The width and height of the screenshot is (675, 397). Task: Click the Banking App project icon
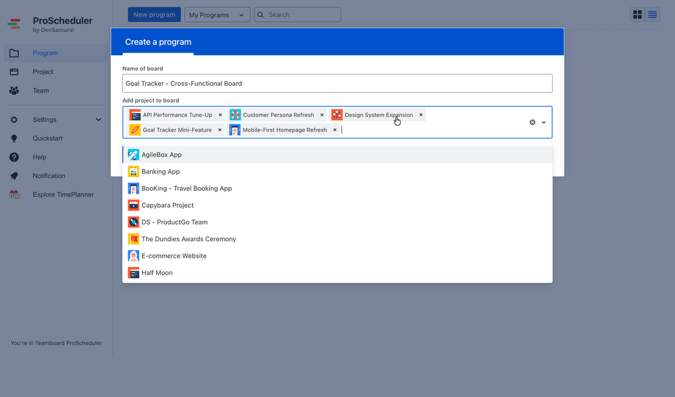click(x=134, y=171)
